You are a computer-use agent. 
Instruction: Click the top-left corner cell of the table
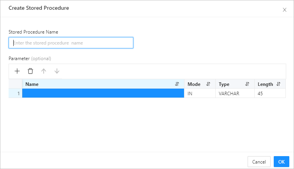[16, 84]
